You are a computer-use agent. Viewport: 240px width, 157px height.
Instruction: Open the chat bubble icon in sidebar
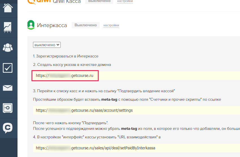(8, 128)
